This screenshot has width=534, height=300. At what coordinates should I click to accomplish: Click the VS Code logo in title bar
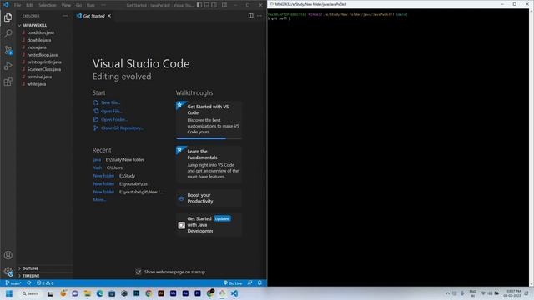6,5
